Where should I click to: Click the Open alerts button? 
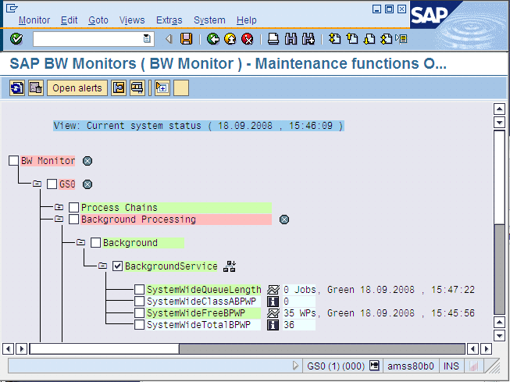click(x=77, y=87)
